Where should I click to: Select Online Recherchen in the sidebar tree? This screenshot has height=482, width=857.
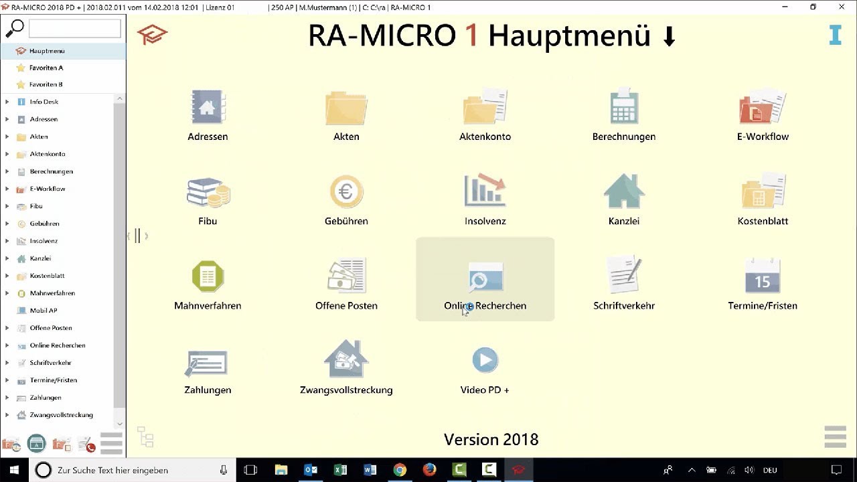58,345
